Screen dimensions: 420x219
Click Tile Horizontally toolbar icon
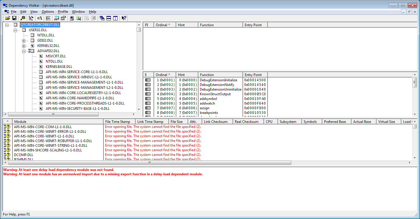click(x=108, y=18)
